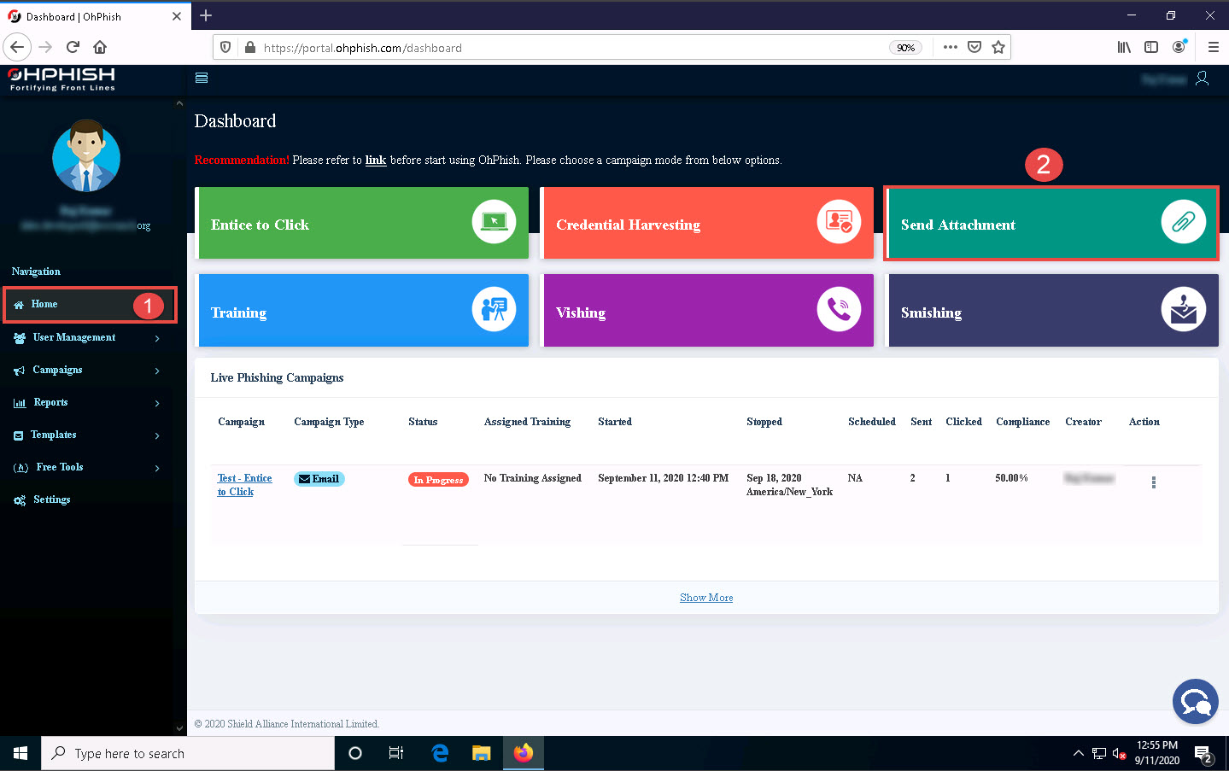Image resolution: width=1229 pixels, height=771 pixels.
Task: Click the In Progress status badge
Action: click(x=438, y=480)
